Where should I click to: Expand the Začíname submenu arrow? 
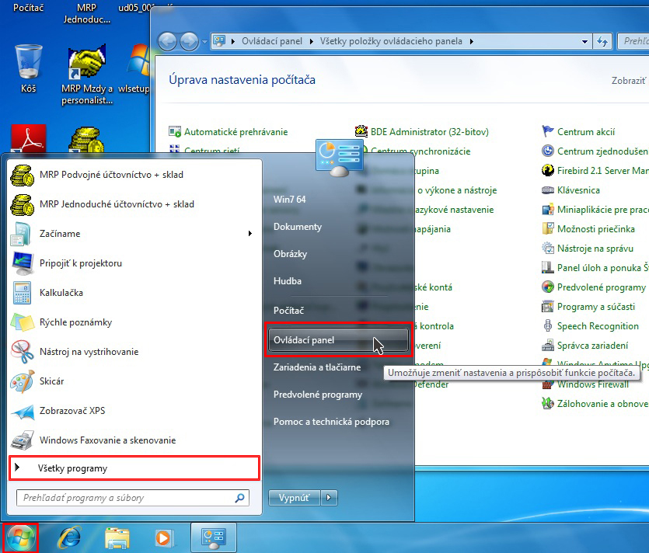click(250, 234)
